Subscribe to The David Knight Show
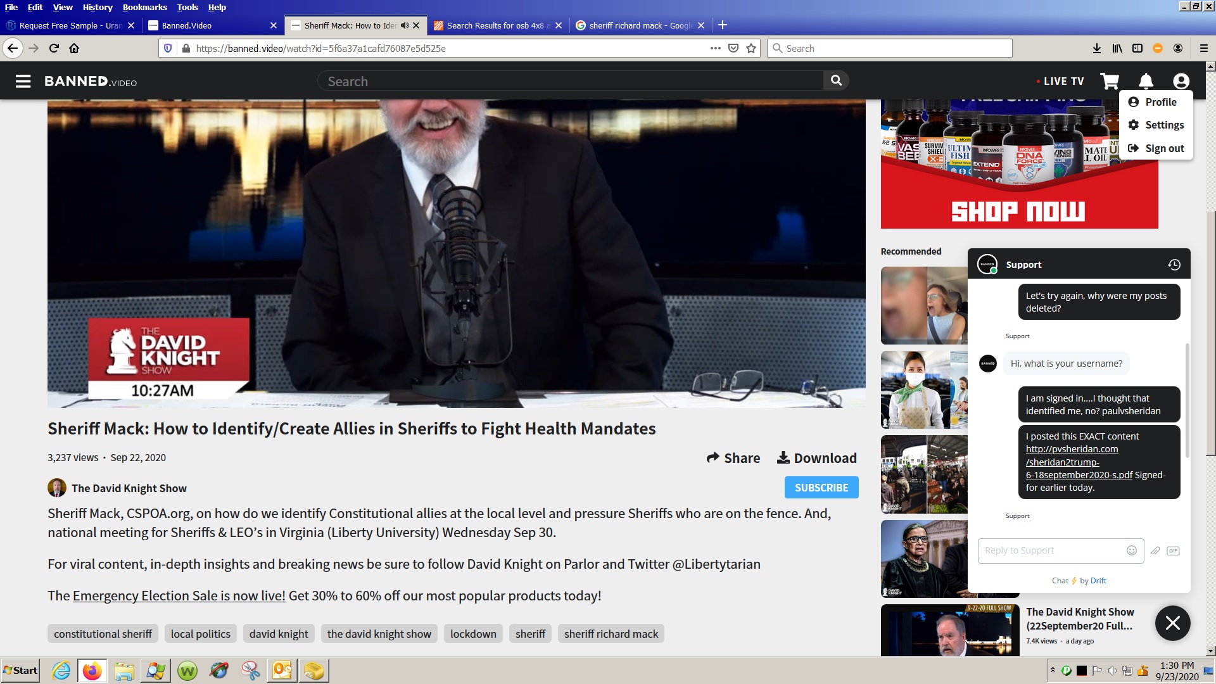 tap(821, 488)
